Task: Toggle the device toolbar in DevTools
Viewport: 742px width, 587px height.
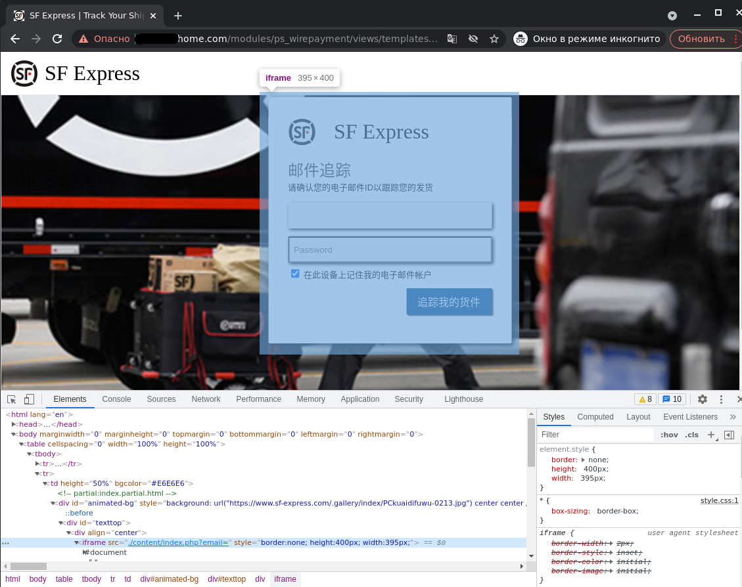Action: (29, 399)
